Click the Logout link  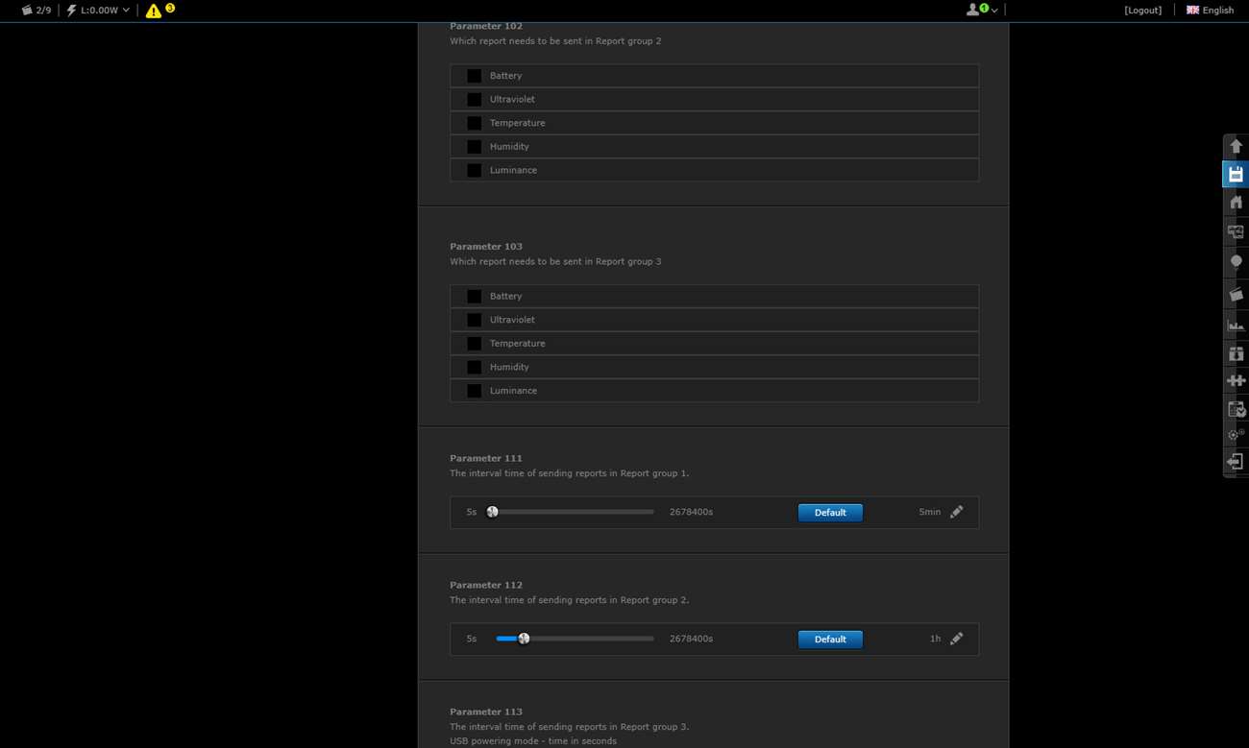(1142, 11)
